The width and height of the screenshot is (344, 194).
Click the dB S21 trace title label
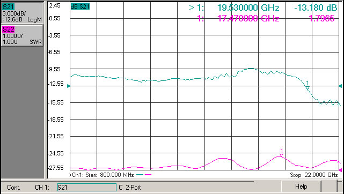pyautogui.click(x=80, y=6)
